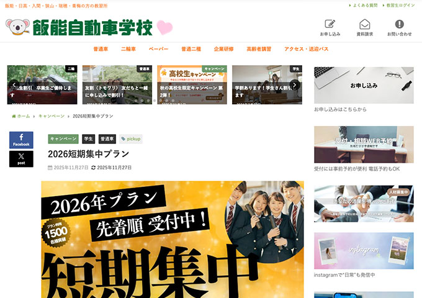Click 受付には事前予約が便利 caption
422x298 pixels.
[x=357, y=169]
